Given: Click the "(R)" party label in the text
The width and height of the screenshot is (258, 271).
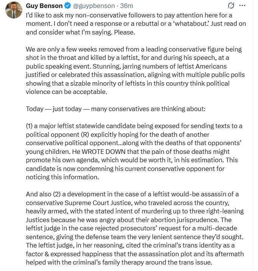Looking at the screenshot, I should [x=82, y=135].
